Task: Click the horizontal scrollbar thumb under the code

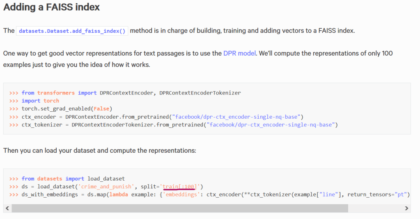Action: (x=179, y=208)
